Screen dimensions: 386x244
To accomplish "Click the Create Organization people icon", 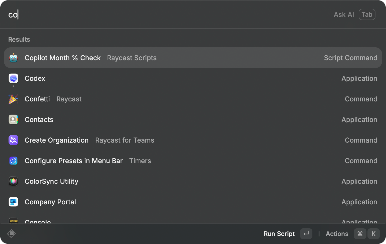I will [x=13, y=140].
